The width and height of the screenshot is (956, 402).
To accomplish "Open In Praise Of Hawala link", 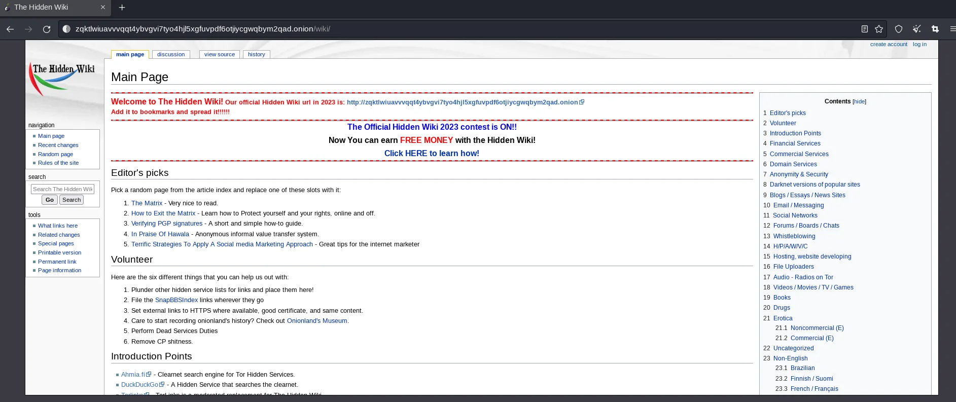I will pyautogui.click(x=160, y=234).
